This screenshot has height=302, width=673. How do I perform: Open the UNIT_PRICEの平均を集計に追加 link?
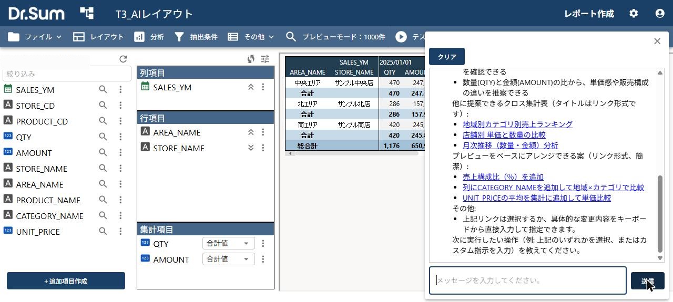537,198
